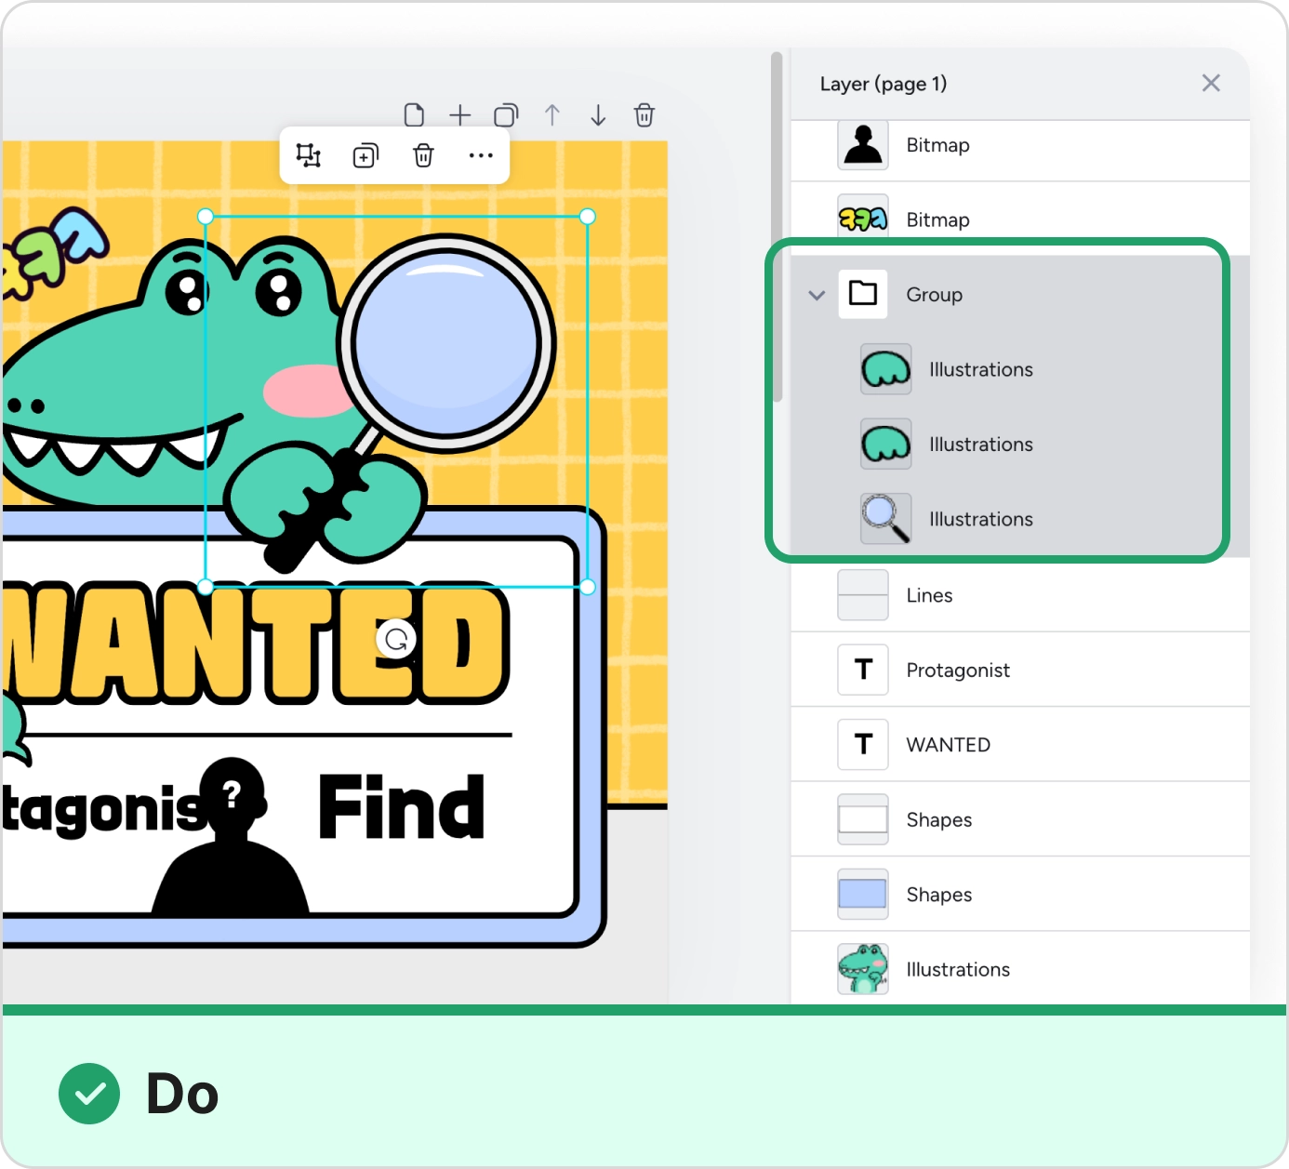Collapse the Group layer chevron
Screen dimensions: 1289x1169
pos(817,295)
